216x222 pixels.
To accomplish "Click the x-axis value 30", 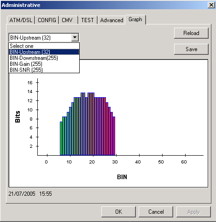I will pyautogui.click(x=115, y=162).
